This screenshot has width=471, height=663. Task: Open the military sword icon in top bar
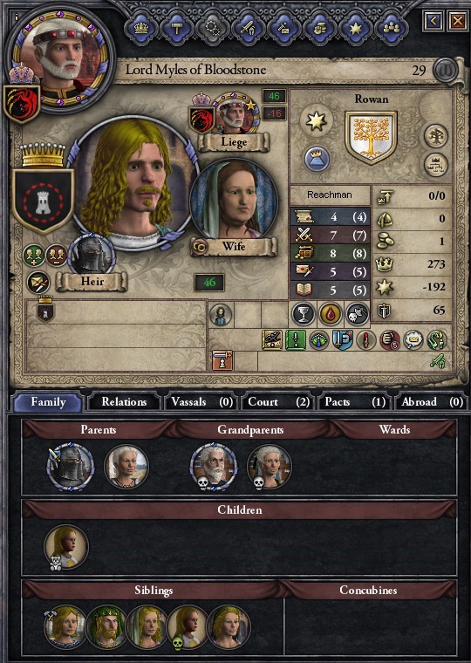(x=248, y=28)
